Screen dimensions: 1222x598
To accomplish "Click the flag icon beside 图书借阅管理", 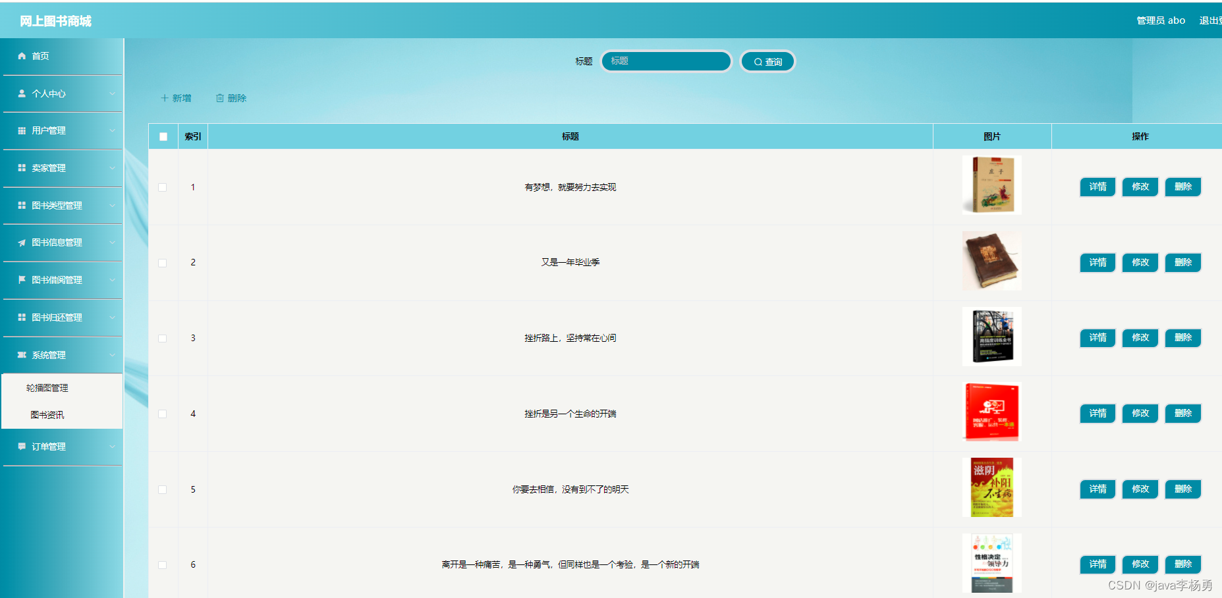I will (x=22, y=280).
